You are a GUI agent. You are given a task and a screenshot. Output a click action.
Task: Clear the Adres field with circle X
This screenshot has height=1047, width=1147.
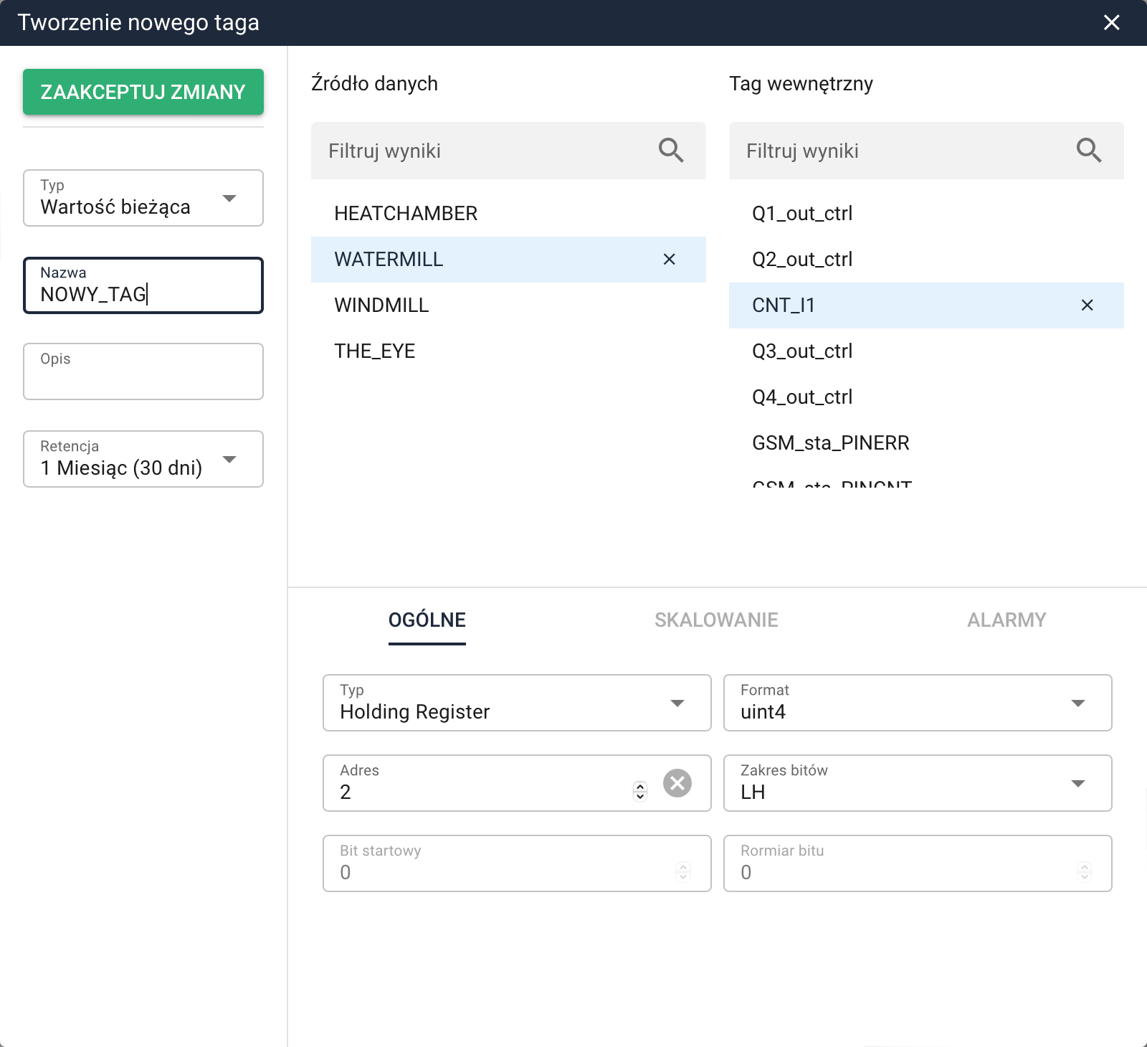[677, 783]
